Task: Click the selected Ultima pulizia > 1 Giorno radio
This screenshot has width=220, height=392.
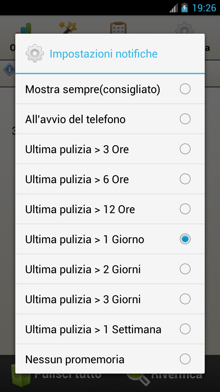Action: [x=185, y=239]
